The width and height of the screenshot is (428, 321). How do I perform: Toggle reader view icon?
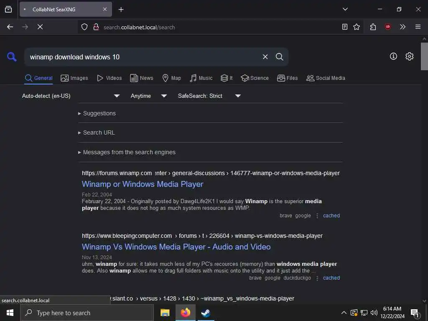pos(345,27)
